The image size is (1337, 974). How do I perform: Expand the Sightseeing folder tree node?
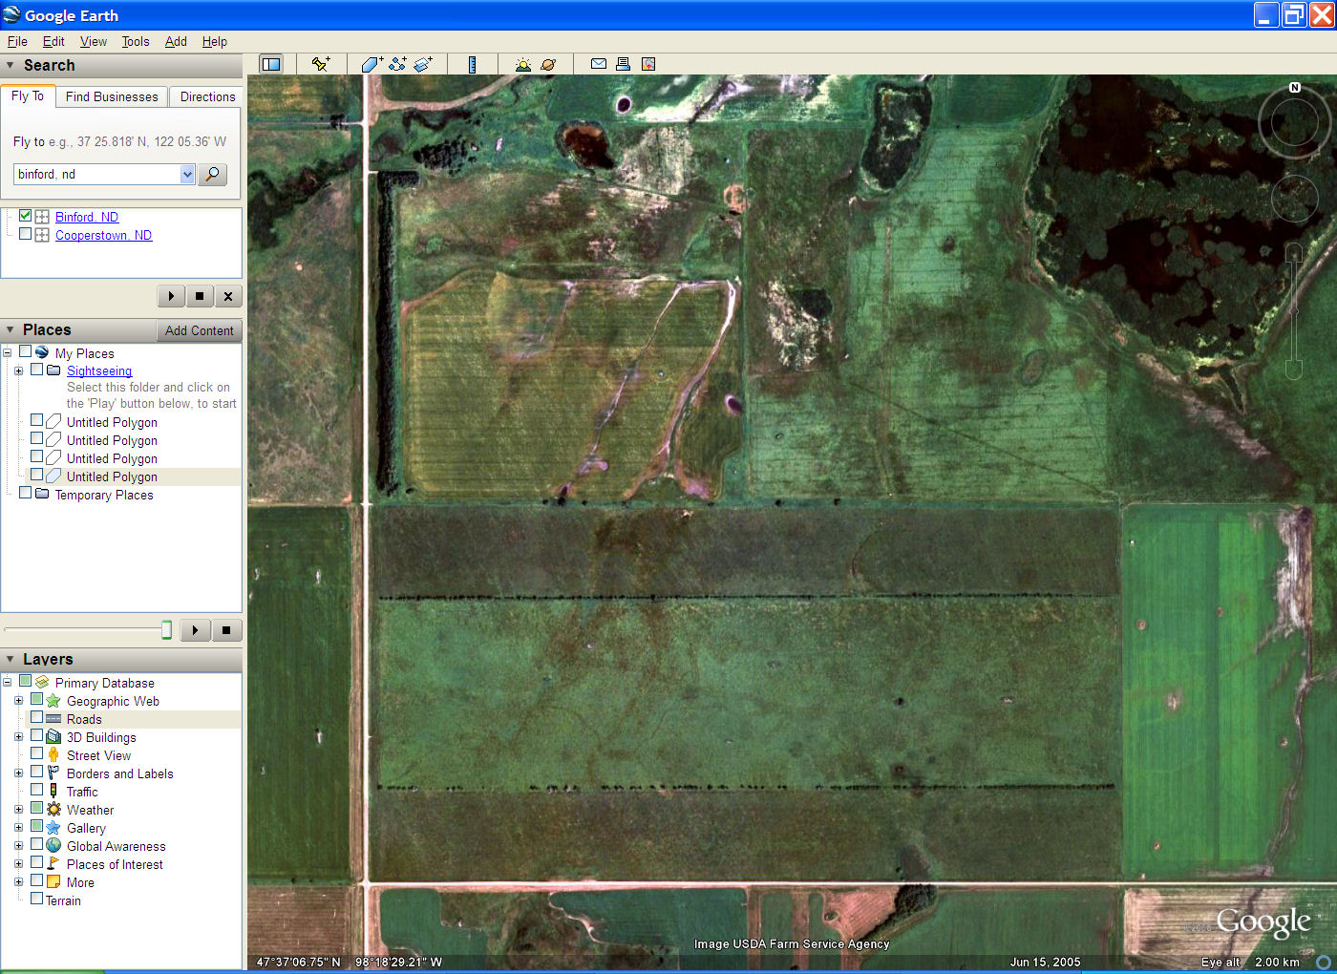[18, 371]
